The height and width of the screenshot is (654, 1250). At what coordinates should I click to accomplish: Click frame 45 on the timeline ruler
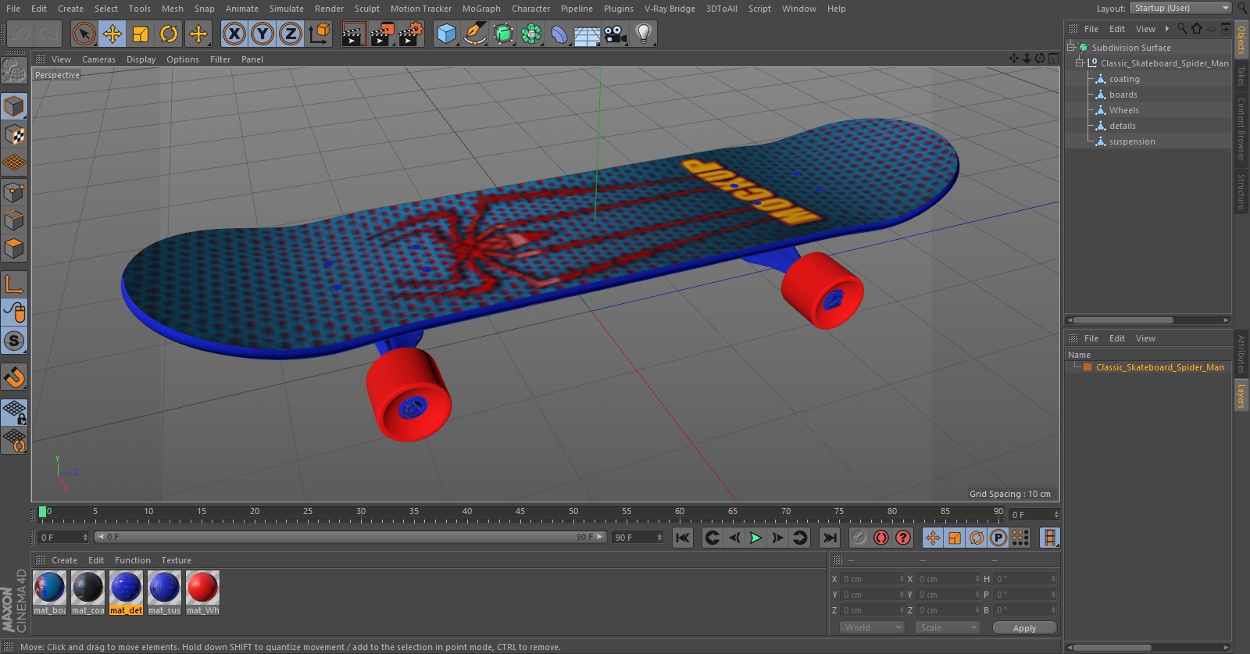tap(520, 513)
